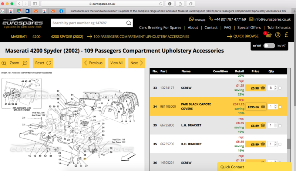Zoom in on the diagram
The image size is (296, 171).
tap(4, 63)
